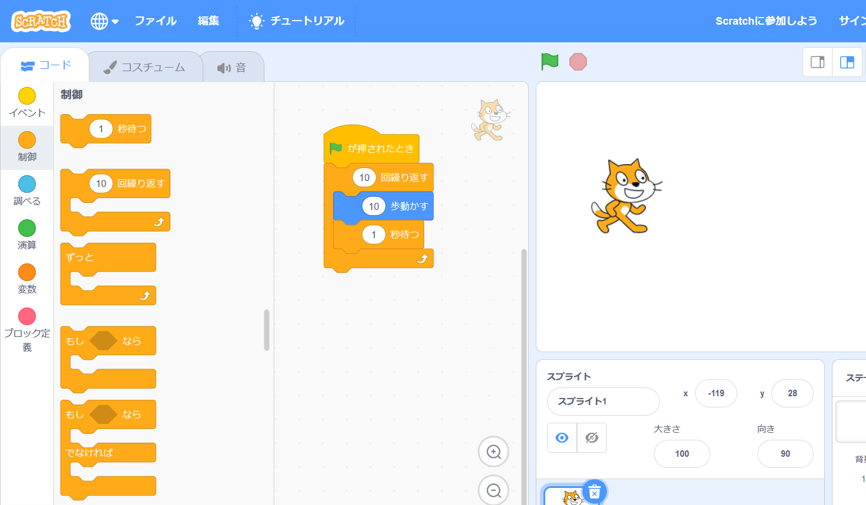The image size is (866, 505).
Task: Click the 1 in script 秒待つ block
Action: point(374,235)
